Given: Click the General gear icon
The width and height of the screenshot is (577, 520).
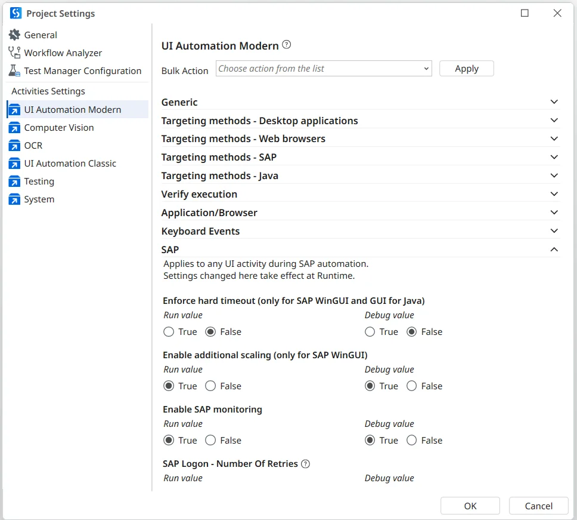Looking at the screenshot, I should 14,35.
